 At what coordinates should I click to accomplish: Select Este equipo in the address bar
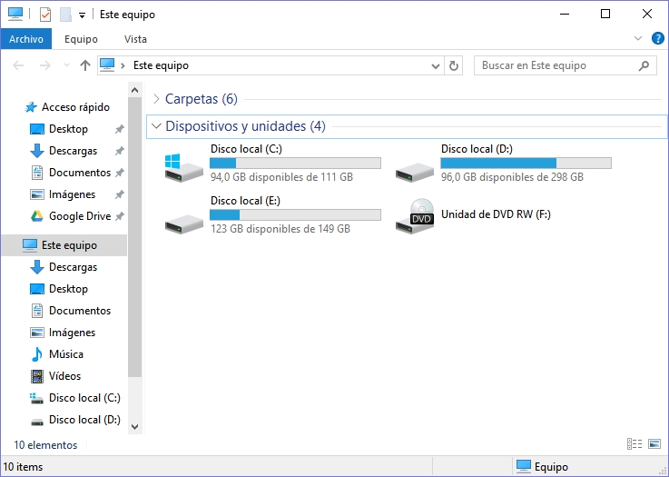161,65
